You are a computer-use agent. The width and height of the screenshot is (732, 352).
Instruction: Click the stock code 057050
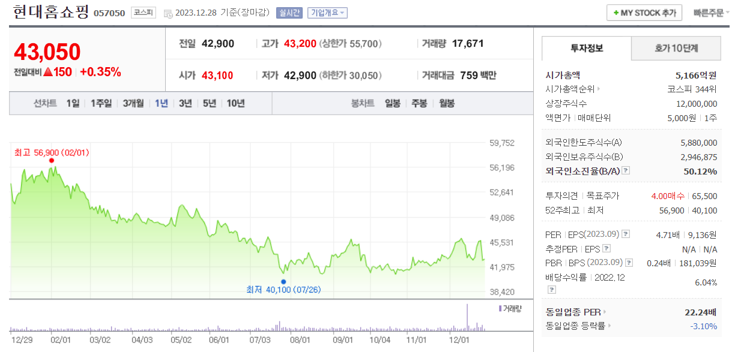click(109, 13)
